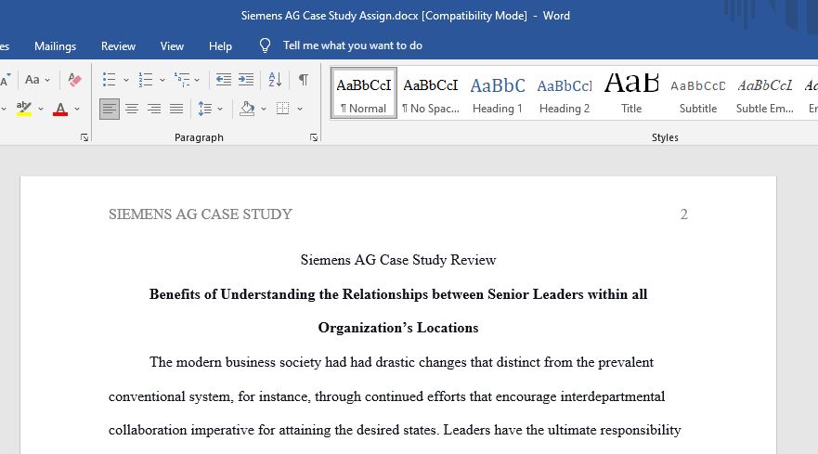Apply the Subtle Emphasis style
This screenshot has width=818, height=454.
[x=765, y=94]
